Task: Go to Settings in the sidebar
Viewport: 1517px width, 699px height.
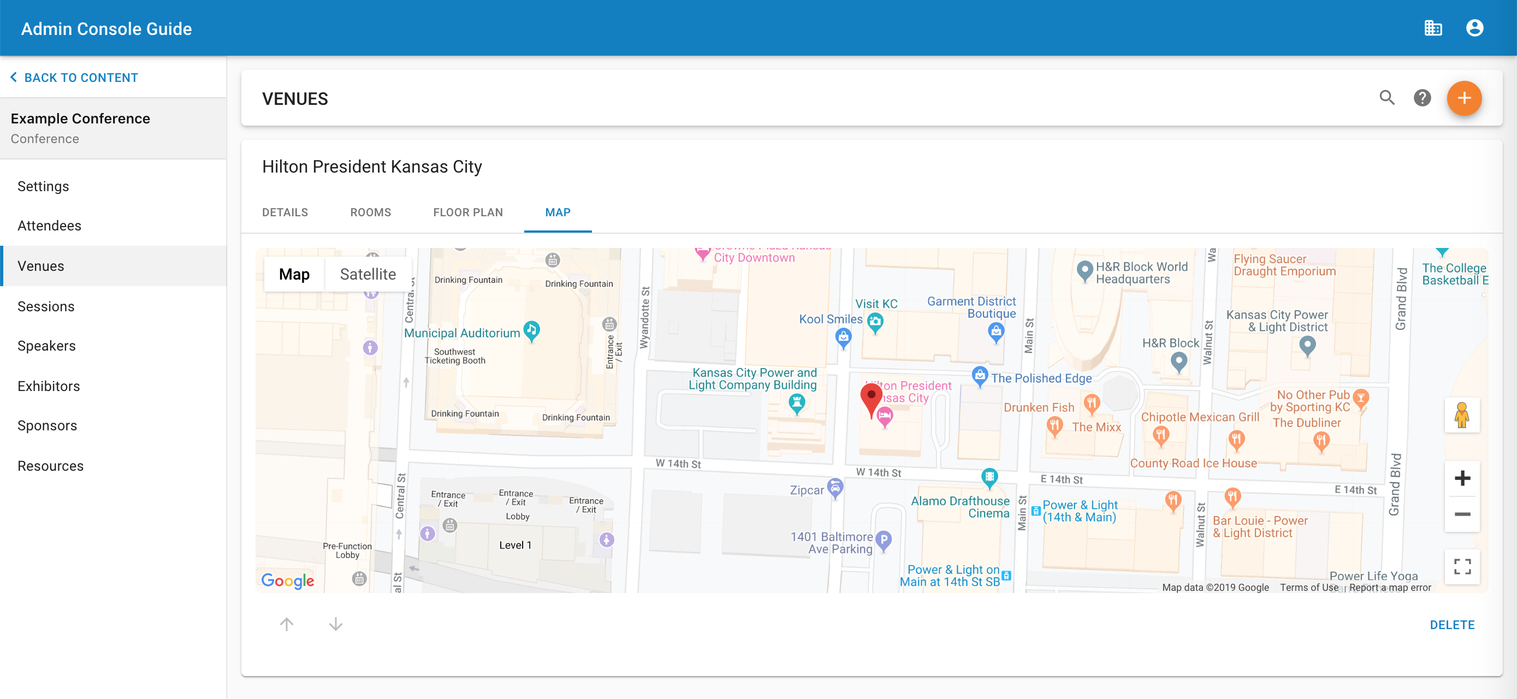Action: click(x=113, y=186)
